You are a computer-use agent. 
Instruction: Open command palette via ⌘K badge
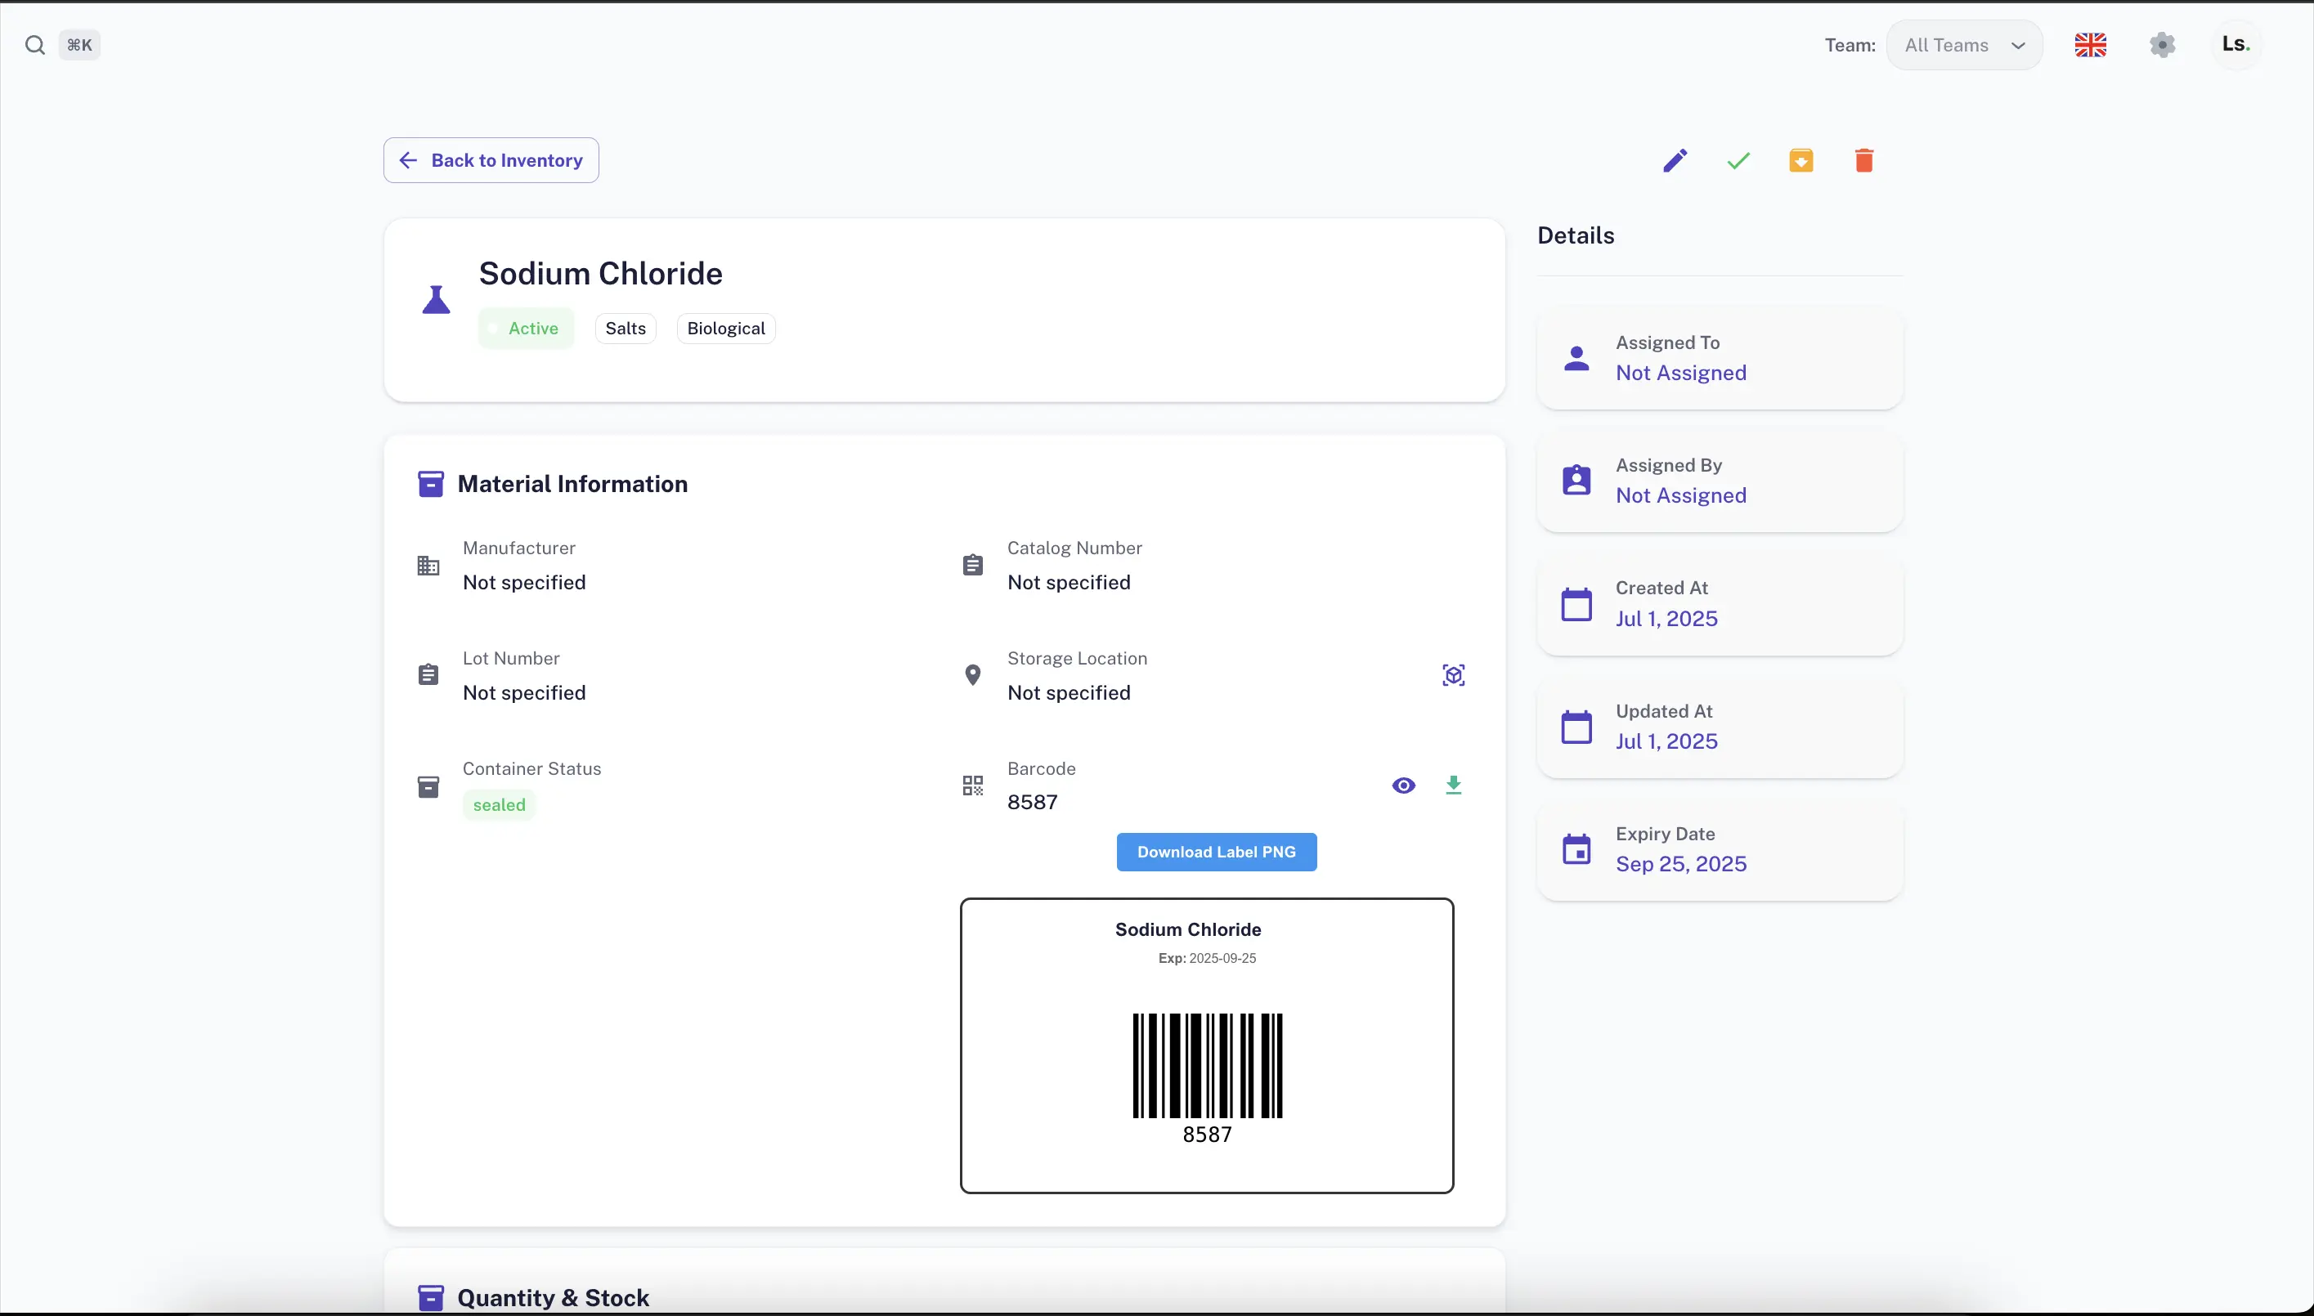click(79, 45)
